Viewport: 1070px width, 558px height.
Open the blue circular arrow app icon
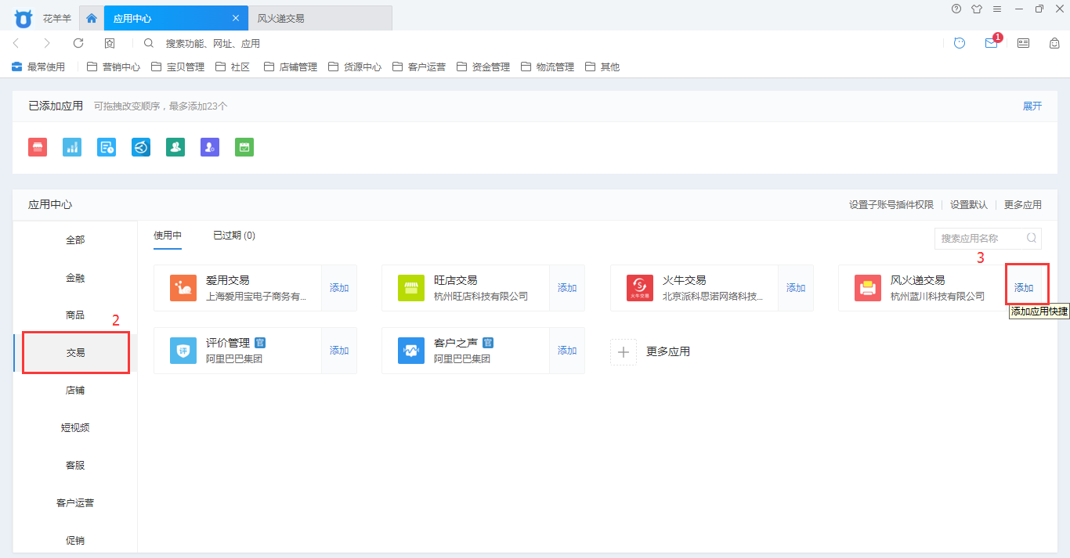[141, 147]
